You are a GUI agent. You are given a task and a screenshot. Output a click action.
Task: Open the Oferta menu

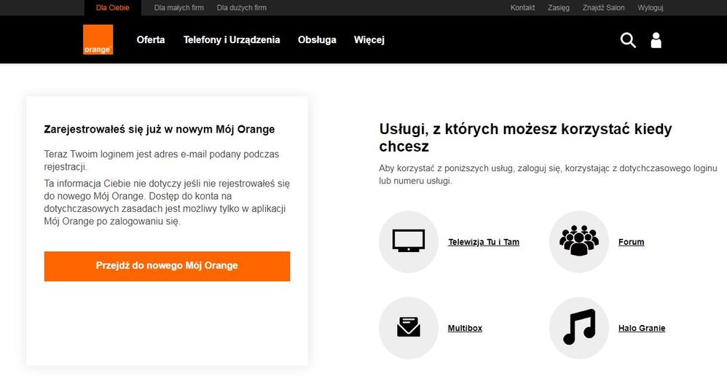click(x=151, y=40)
